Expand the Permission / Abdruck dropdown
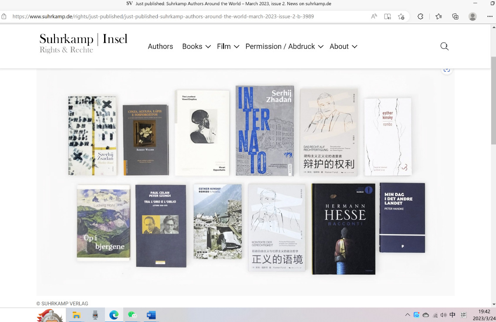Screen dimensions: 496x322 (284, 47)
